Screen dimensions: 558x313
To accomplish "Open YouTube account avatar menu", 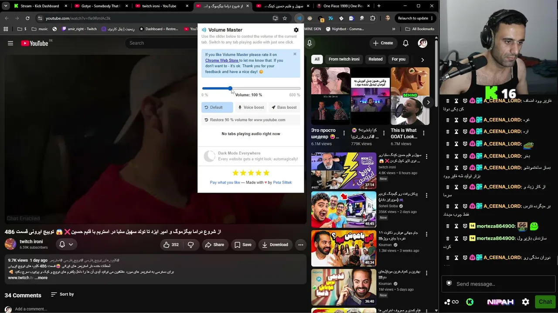I will tap(422, 43).
